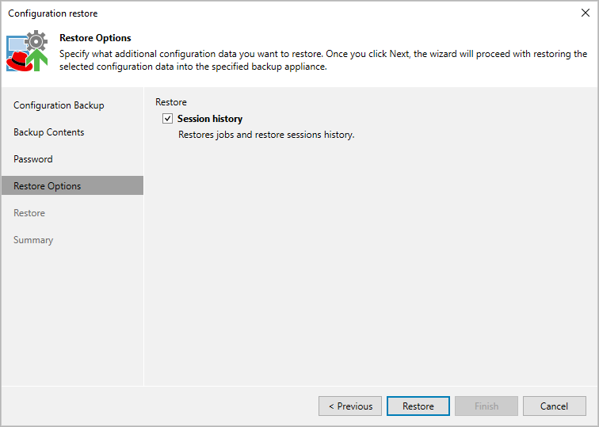Select the Restore Options step
The image size is (599, 427).
click(73, 185)
